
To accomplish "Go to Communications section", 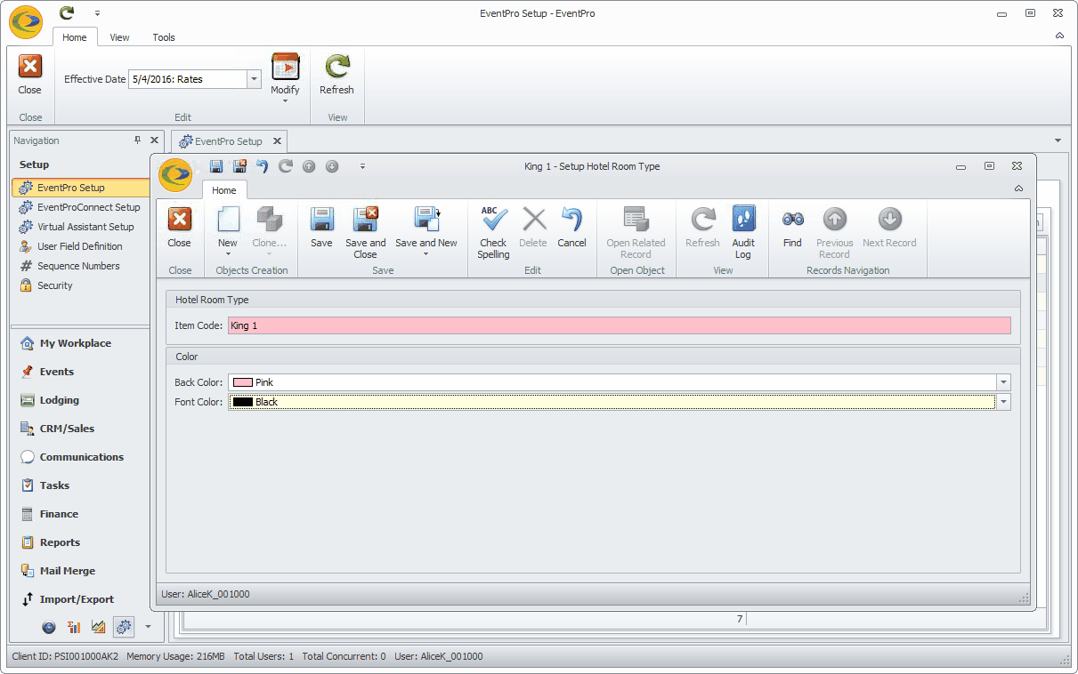I will 81,457.
